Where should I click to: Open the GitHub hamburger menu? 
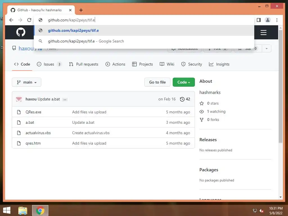(x=263, y=33)
